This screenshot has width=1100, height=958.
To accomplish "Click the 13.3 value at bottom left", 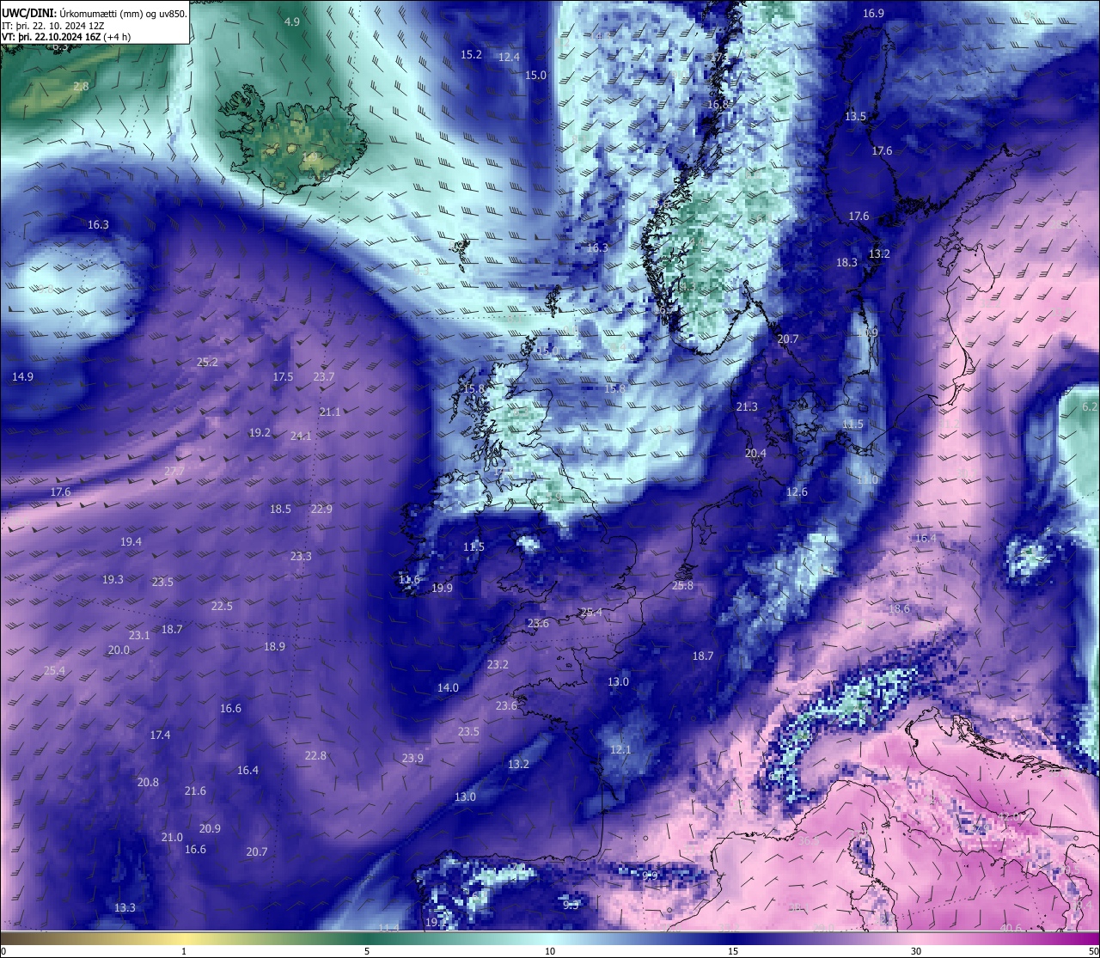I will [125, 907].
